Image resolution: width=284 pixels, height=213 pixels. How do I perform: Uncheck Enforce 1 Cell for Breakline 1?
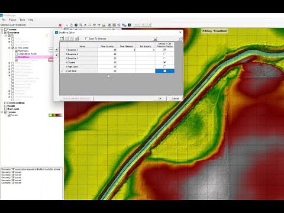tap(164, 50)
